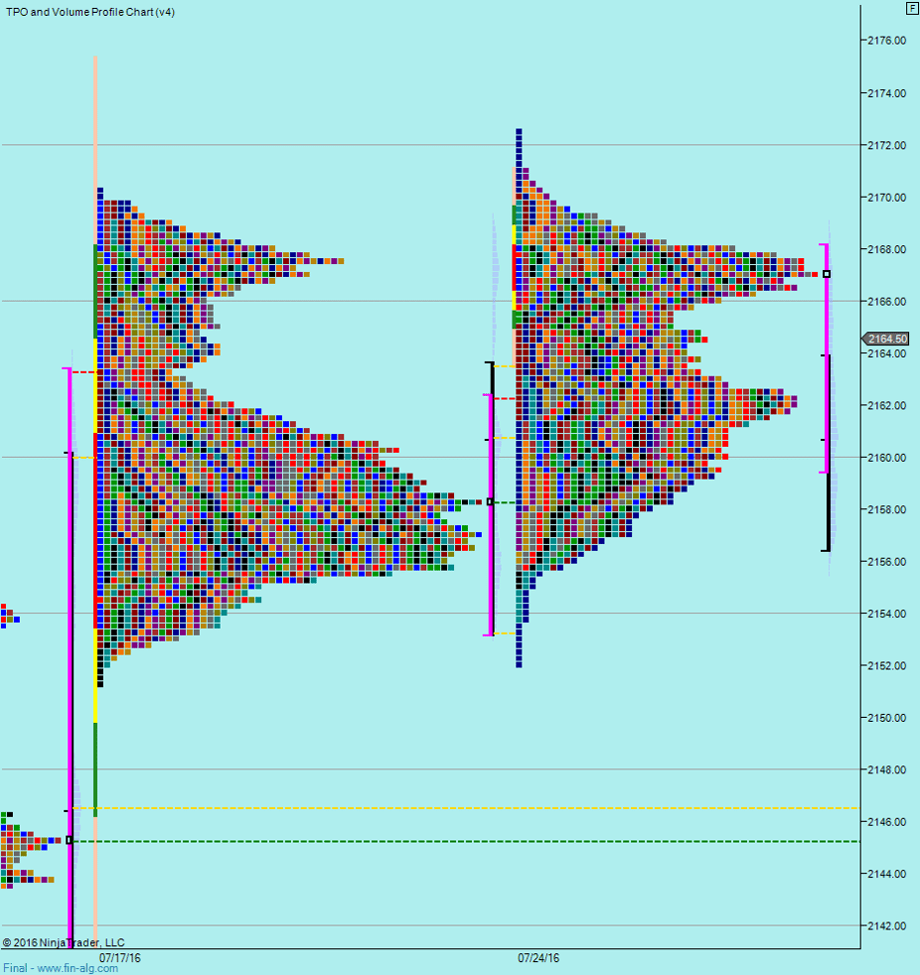This screenshot has width=920, height=975.
Task: Select the 07/17/16 date label
Action: pyautogui.click(x=119, y=958)
